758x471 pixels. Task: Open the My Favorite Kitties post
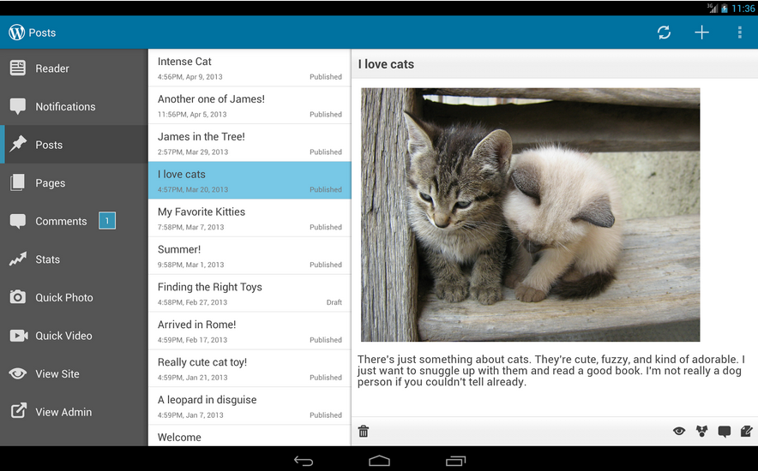[x=250, y=218]
